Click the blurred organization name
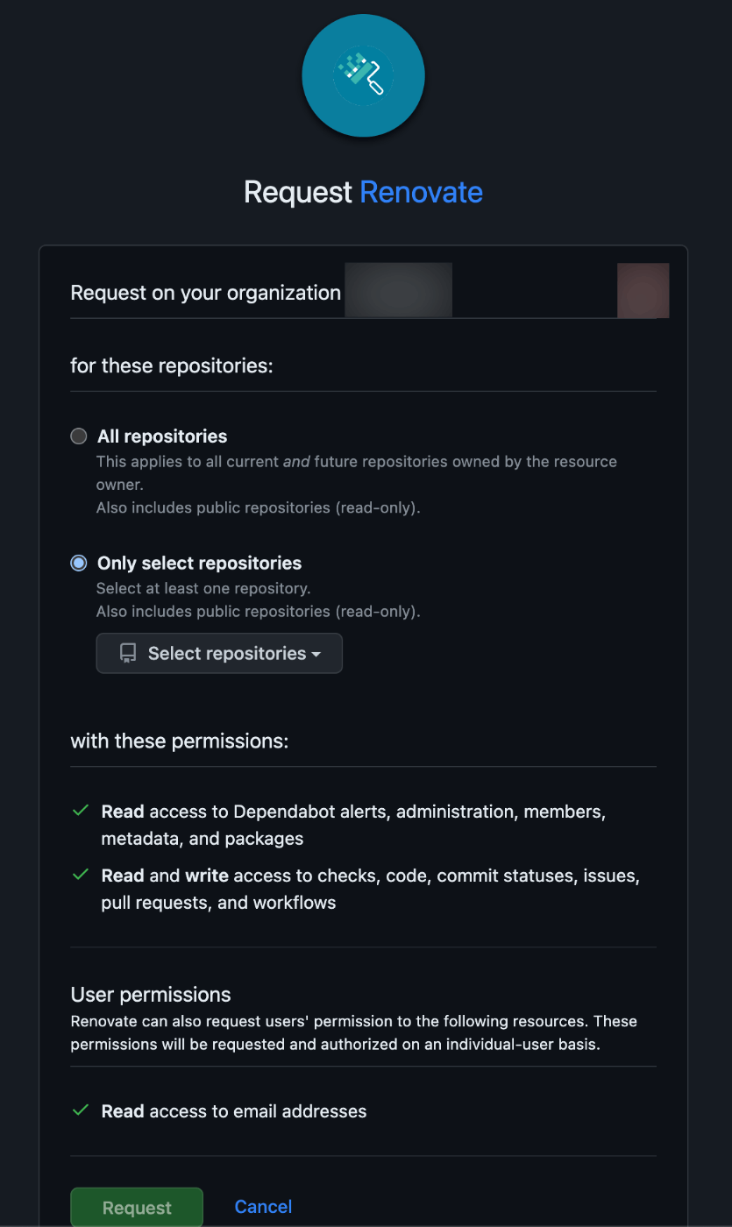The image size is (732, 1227). (399, 290)
